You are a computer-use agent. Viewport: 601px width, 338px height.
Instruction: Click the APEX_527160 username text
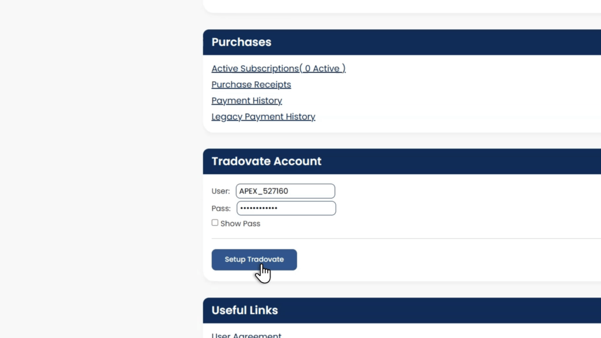[264, 191]
